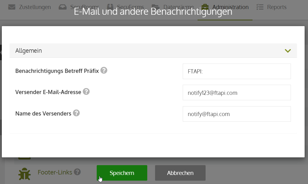Save settings with the Speichern button
Image resolution: width=308 pixels, height=184 pixels.
122,173
